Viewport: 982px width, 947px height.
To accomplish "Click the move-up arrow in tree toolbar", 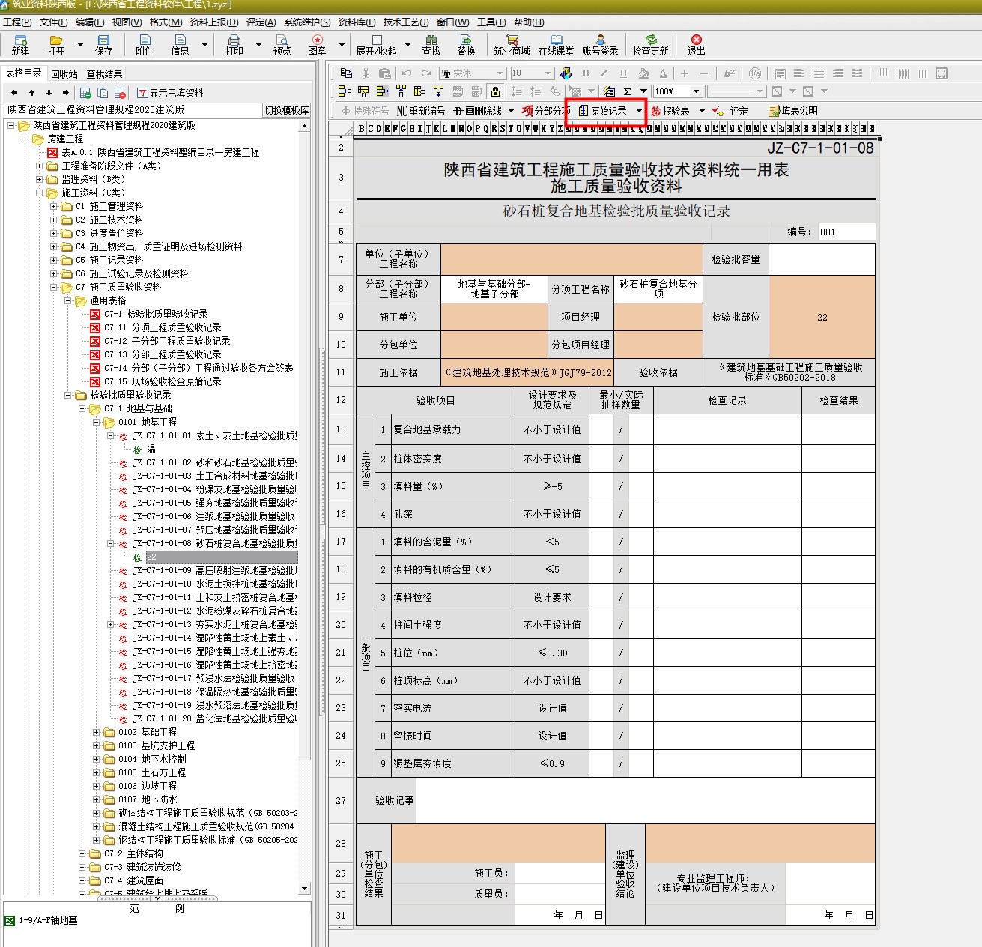I will click(31, 93).
